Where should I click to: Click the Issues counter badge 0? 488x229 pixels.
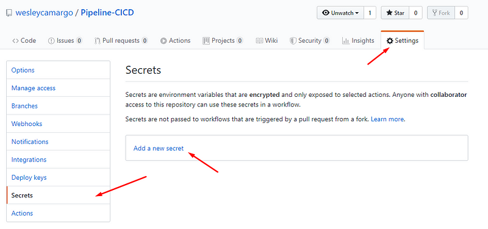[x=79, y=41]
